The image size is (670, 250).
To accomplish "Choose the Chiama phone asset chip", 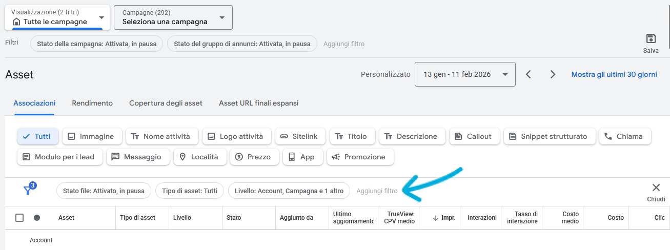I will pyautogui.click(x=624, y=136).
